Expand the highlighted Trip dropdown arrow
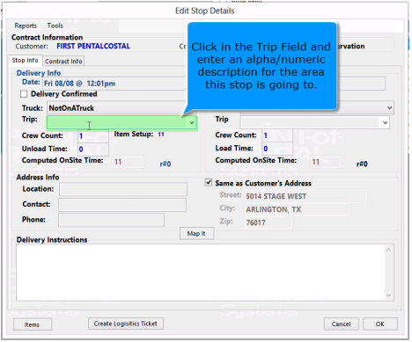Viewport: 412px width, 342px height. click(x=192, y=123)
